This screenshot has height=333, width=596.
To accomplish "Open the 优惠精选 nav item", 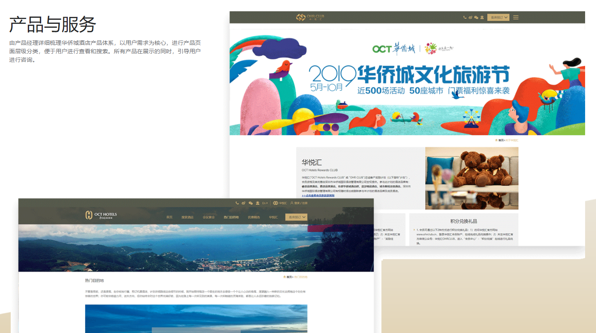I will click(254, 217).
